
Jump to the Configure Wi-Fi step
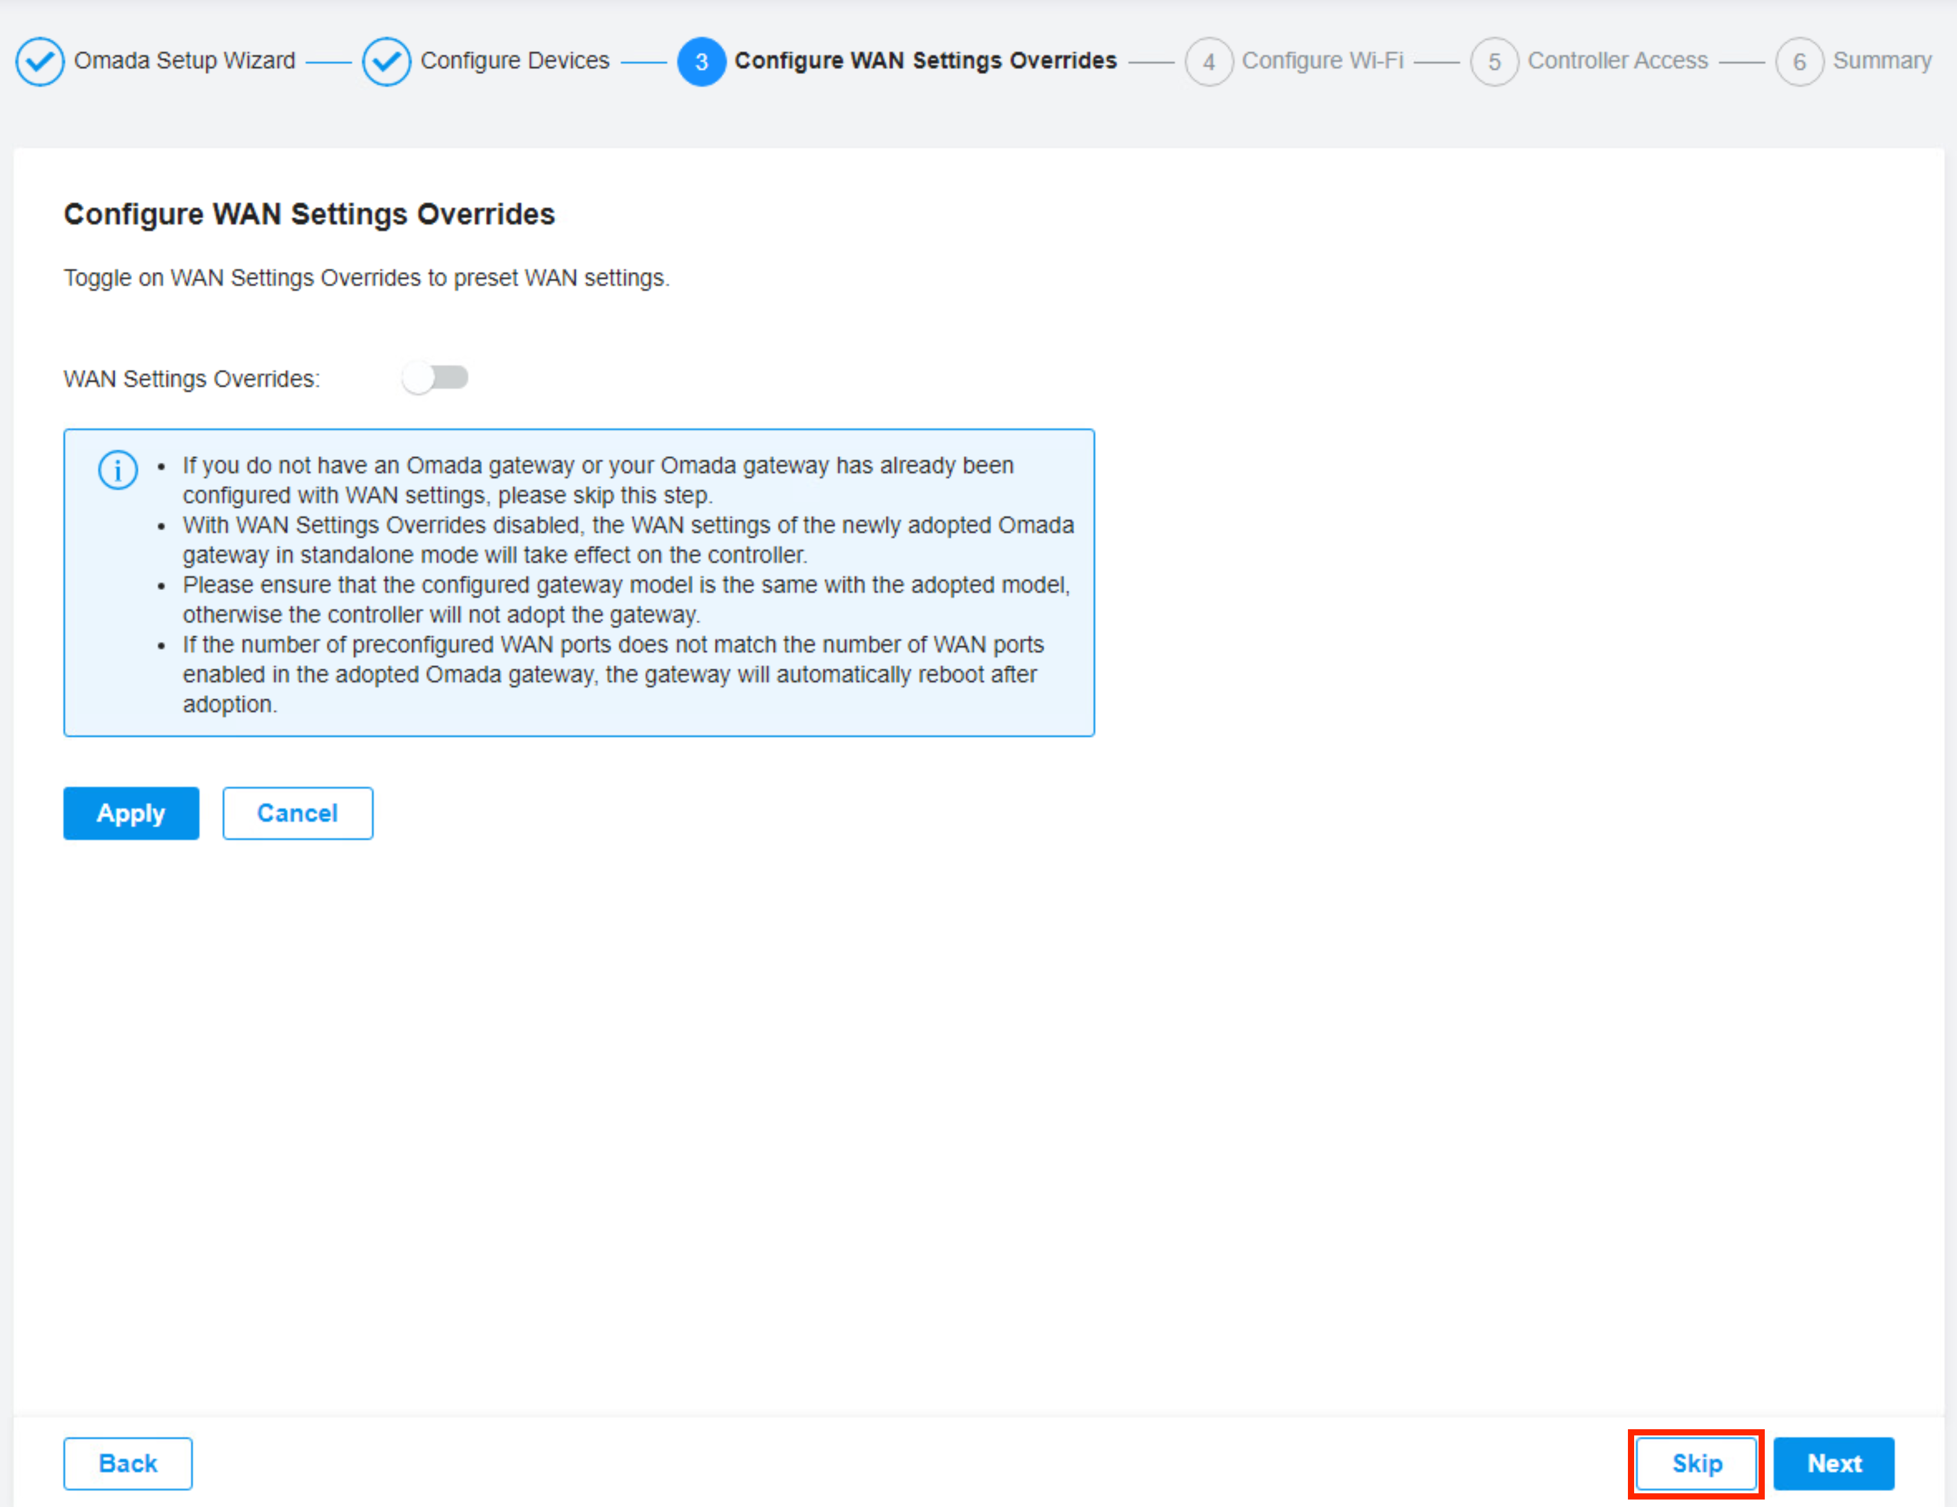[1322, 60]
